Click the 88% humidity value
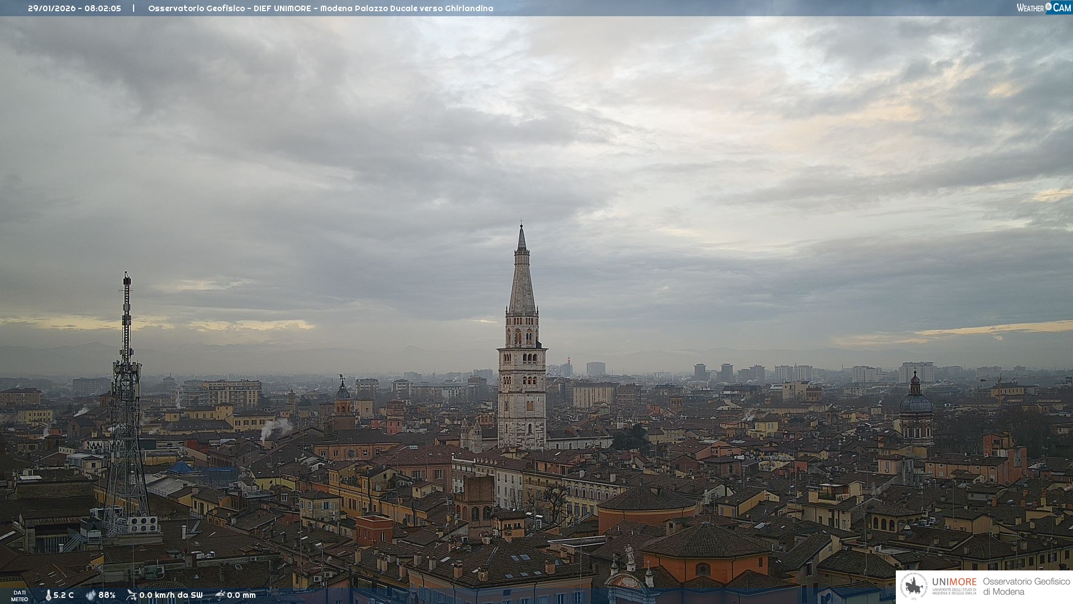 click(x=107, y=595)
